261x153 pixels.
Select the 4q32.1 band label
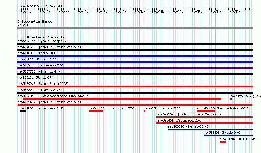click(23, 25)
